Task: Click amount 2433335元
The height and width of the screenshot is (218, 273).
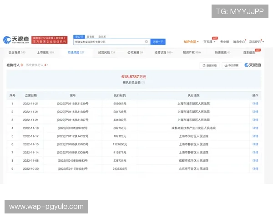Action: [120, 169]
